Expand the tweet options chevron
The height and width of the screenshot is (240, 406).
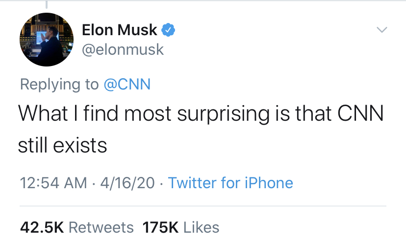381,30
